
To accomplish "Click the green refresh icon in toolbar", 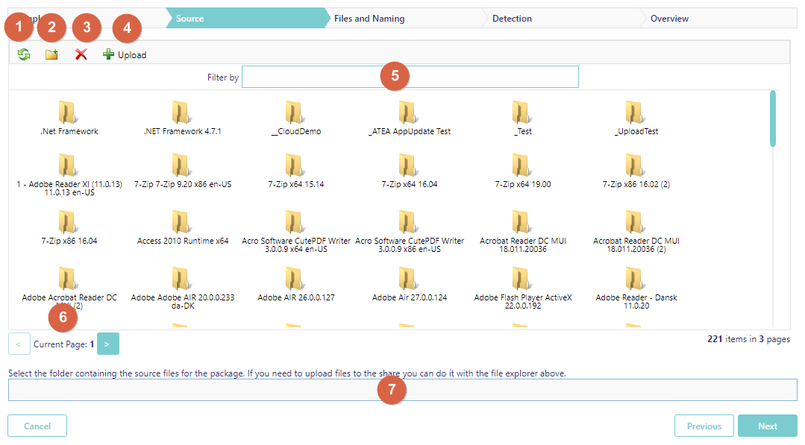I will tap(24, 54).
